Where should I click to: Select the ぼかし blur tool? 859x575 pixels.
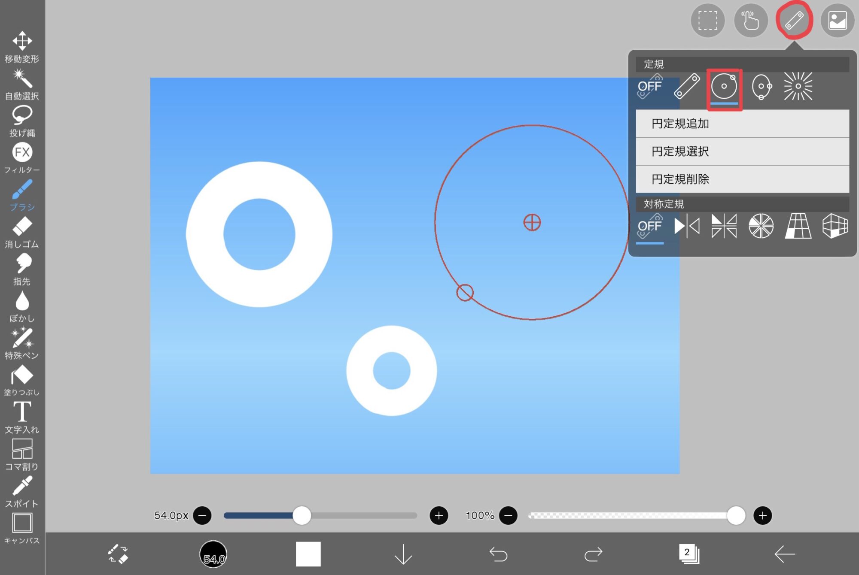[22, 306]
